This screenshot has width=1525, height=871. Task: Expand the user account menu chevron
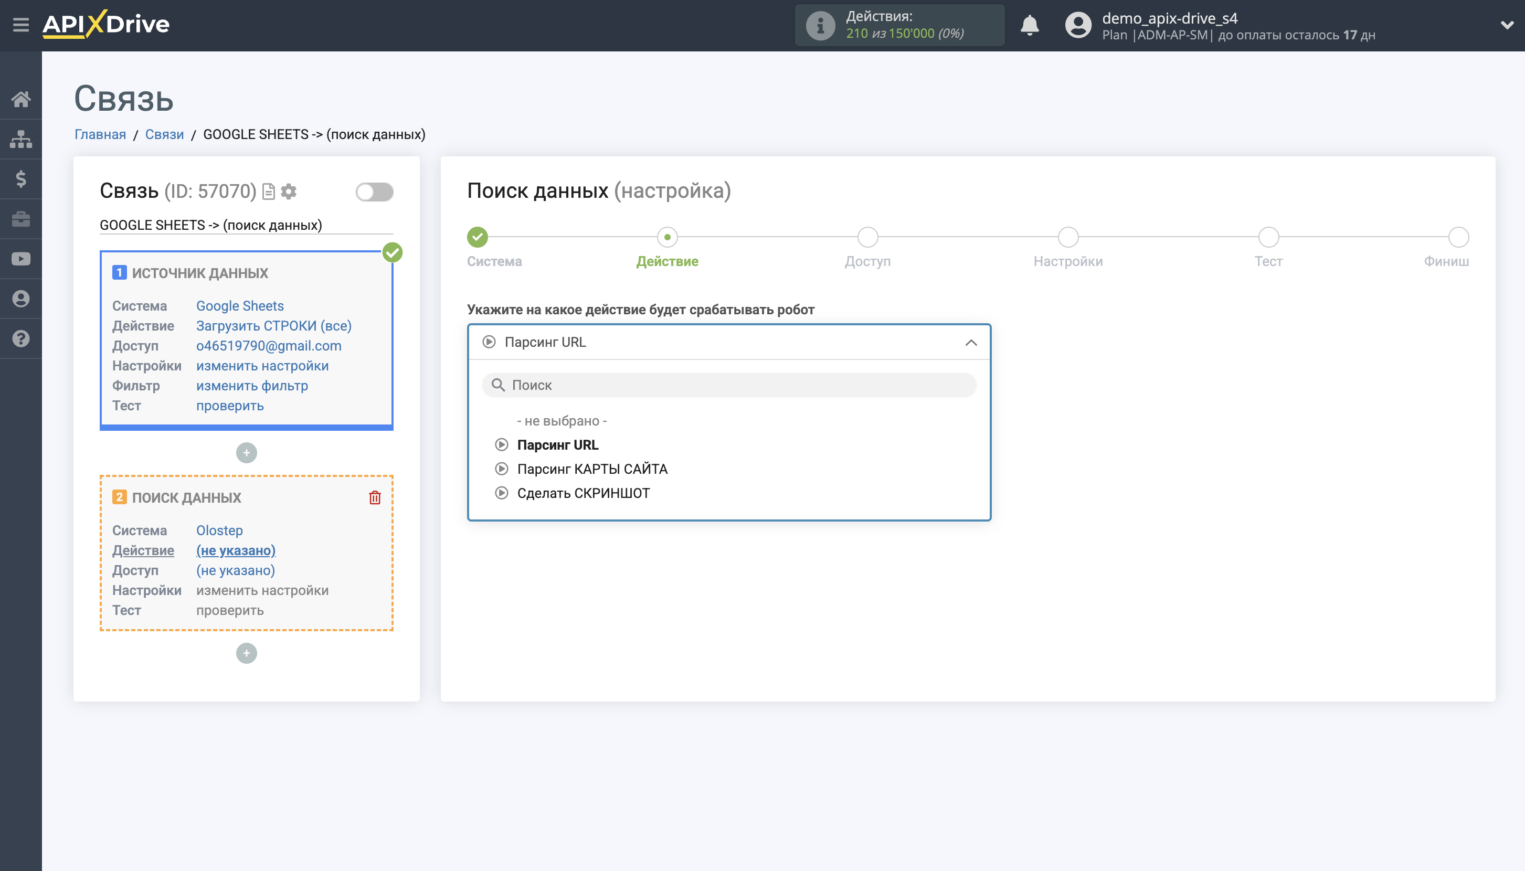tap(1507, 26)
